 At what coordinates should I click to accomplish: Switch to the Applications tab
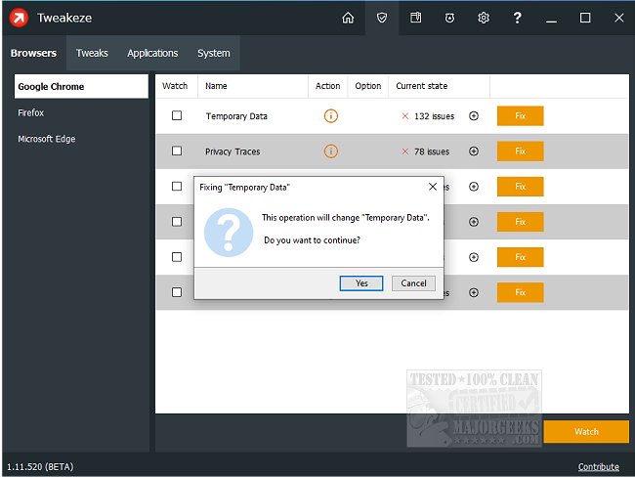pyautogui.click(x=152, y=53)
